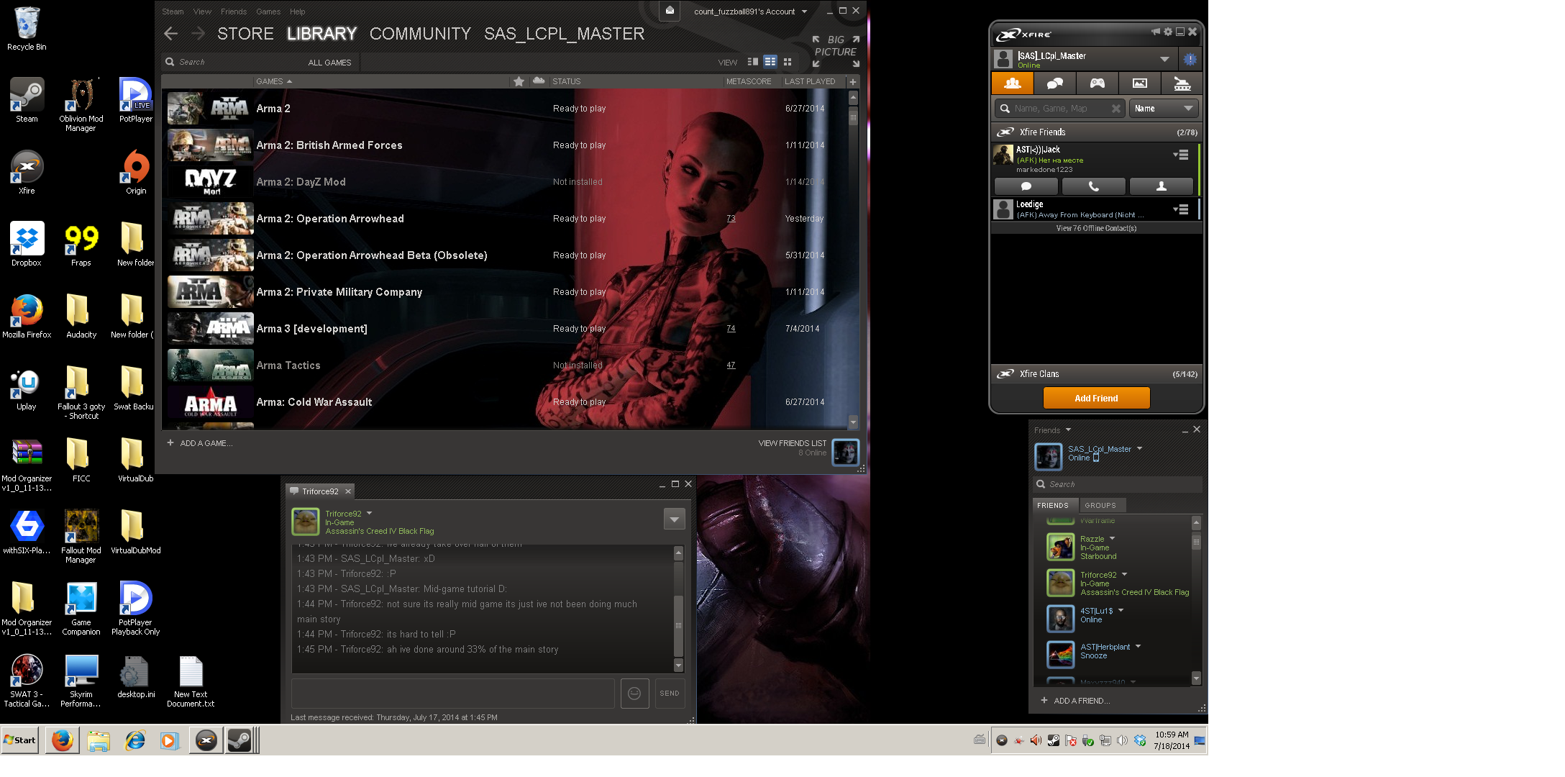The width and height of the screenshot is (1565, 777).
Task: Select Triforce92 chat tab
Action: click(x=320, y=491)
